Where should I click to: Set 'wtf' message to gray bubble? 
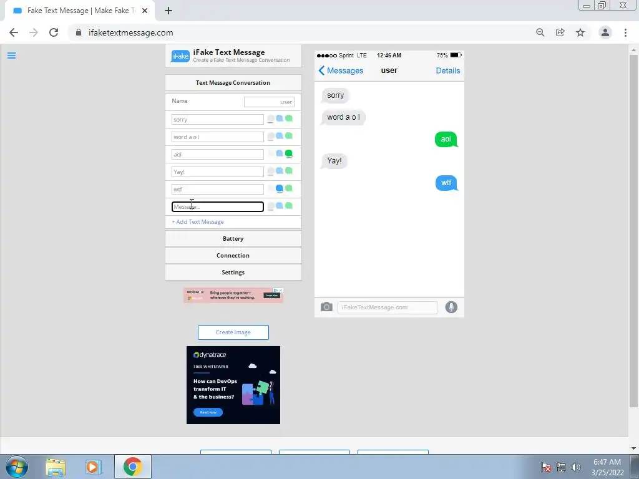coord(271,188)
